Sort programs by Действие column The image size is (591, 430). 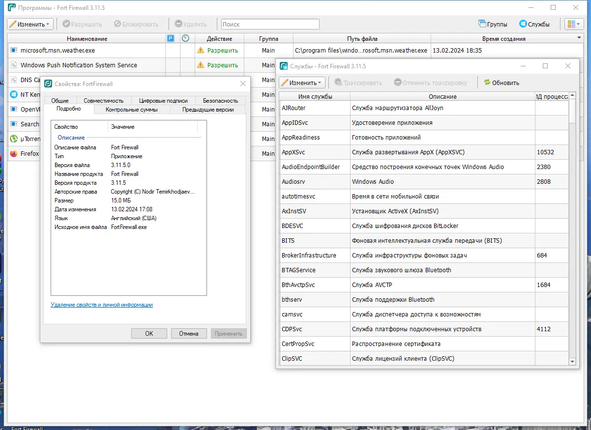[219, 38]
